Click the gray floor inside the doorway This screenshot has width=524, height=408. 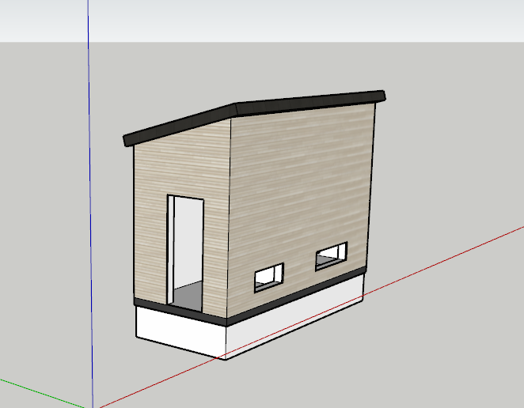coord(188,295)
